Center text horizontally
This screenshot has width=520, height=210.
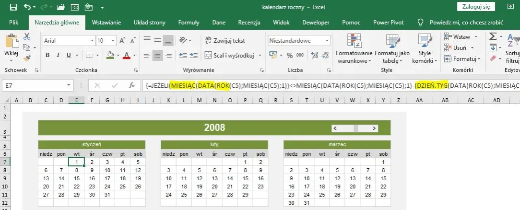(x=157, y=55)
